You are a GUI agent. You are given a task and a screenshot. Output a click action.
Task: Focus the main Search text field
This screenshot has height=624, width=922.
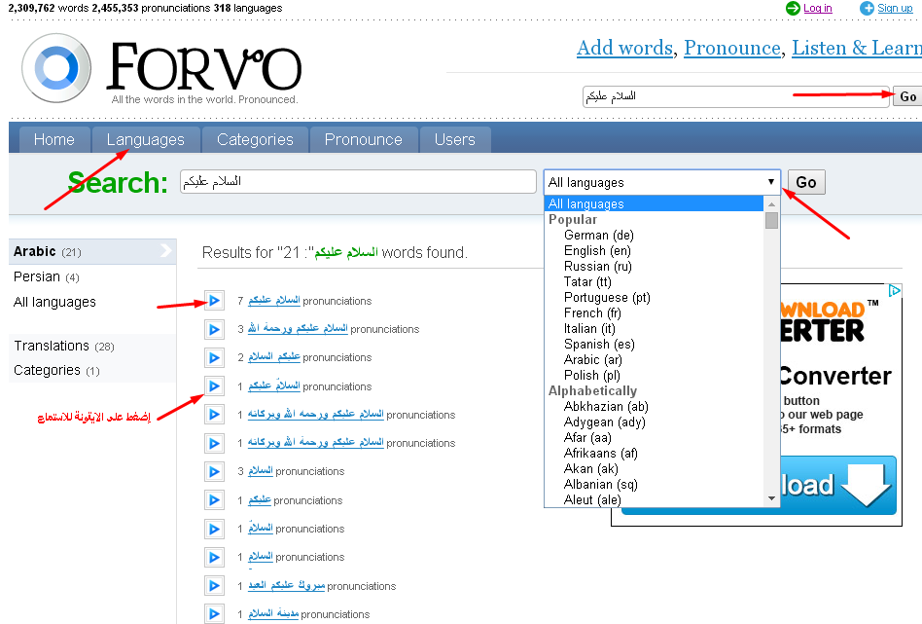pos(358,181)
